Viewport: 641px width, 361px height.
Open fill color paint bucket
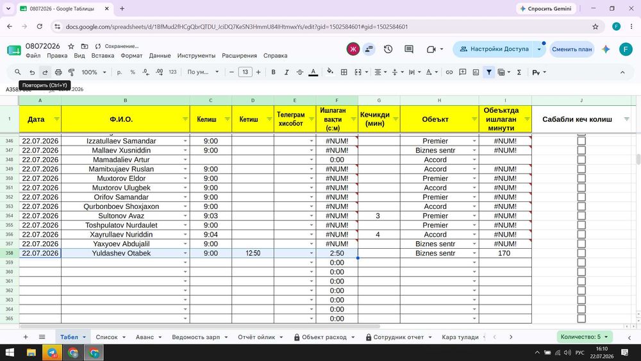point(330,72)
